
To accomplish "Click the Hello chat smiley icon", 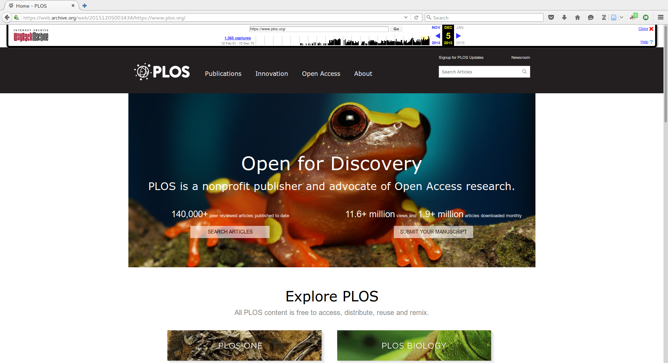I will (x=591, y=17).
